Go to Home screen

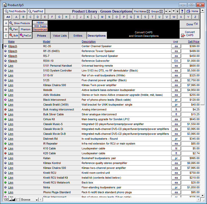pos(192,11)
